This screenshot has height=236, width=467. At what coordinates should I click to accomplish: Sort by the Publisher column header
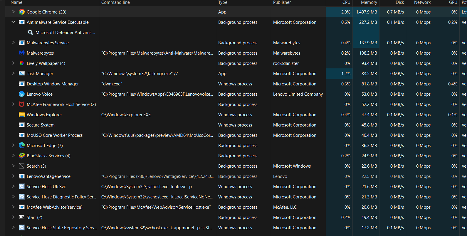coord(282,2)
